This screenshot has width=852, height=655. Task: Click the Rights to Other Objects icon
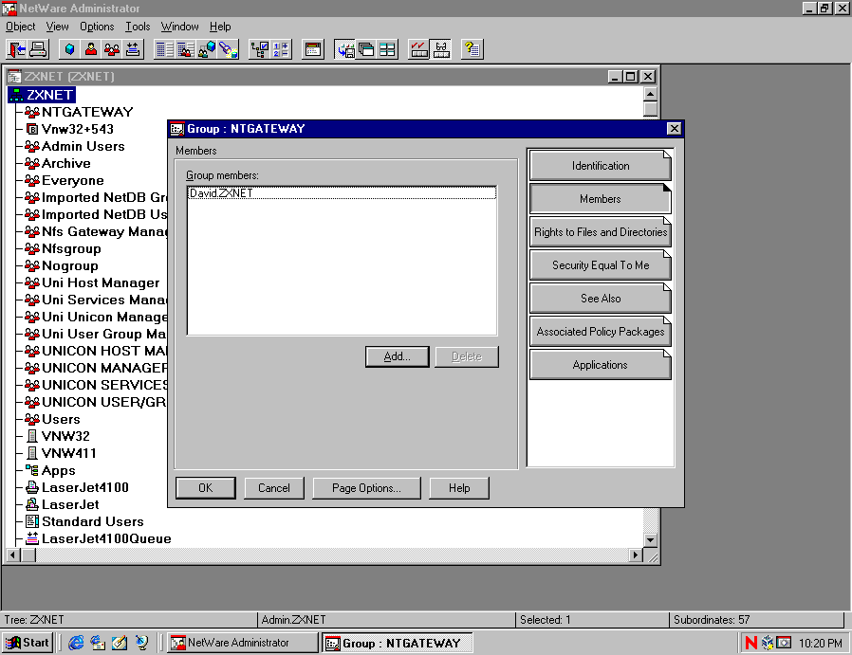(x=207, y=49)
